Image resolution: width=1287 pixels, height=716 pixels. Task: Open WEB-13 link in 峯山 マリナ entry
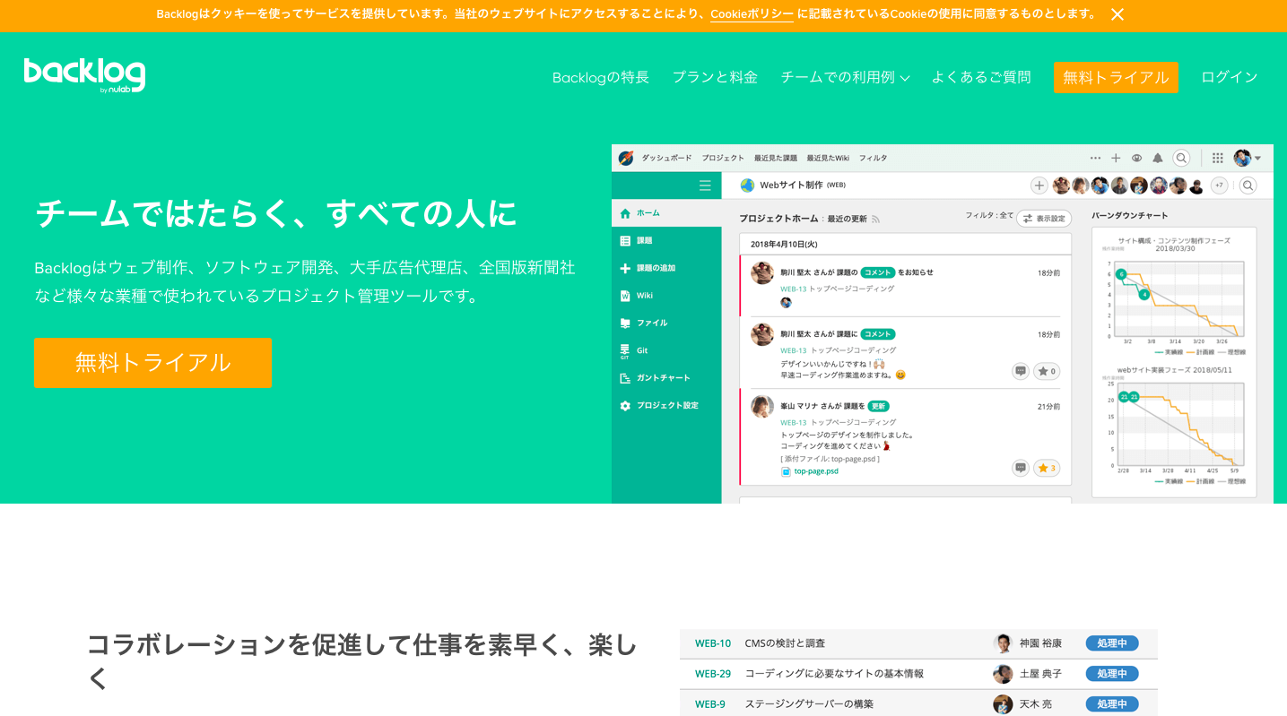point(793,422)
